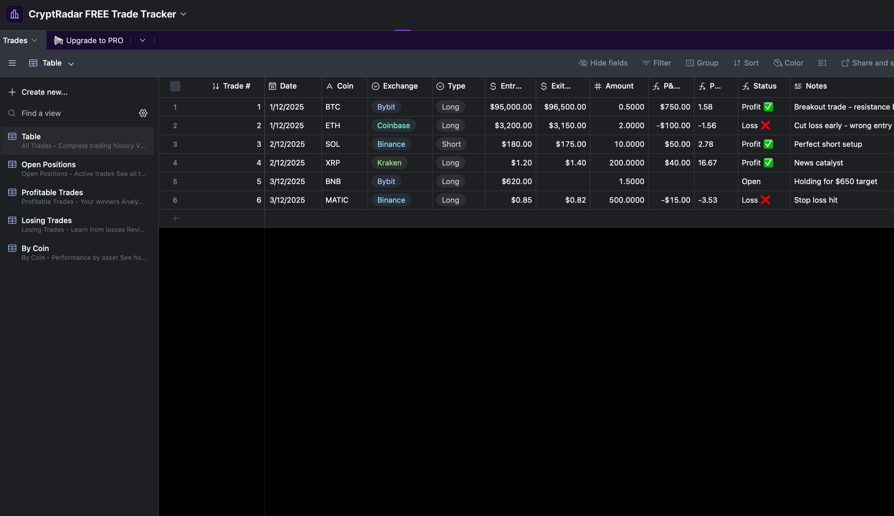Viewport: 894px width, 516px height.
Task: Click the CryptRadar bar chart app logo
Action: pyautogui.click(x=14, y=14)
